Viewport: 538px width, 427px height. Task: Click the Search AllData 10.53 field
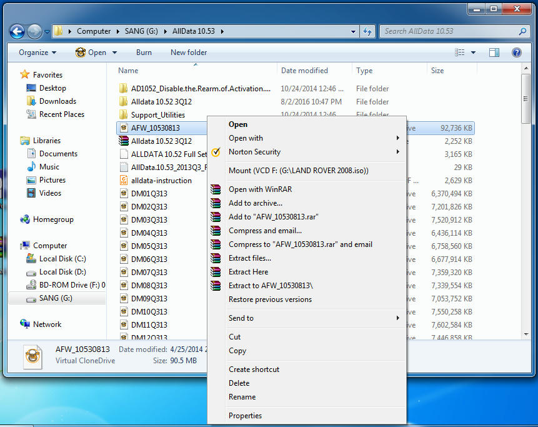point(449,32)
